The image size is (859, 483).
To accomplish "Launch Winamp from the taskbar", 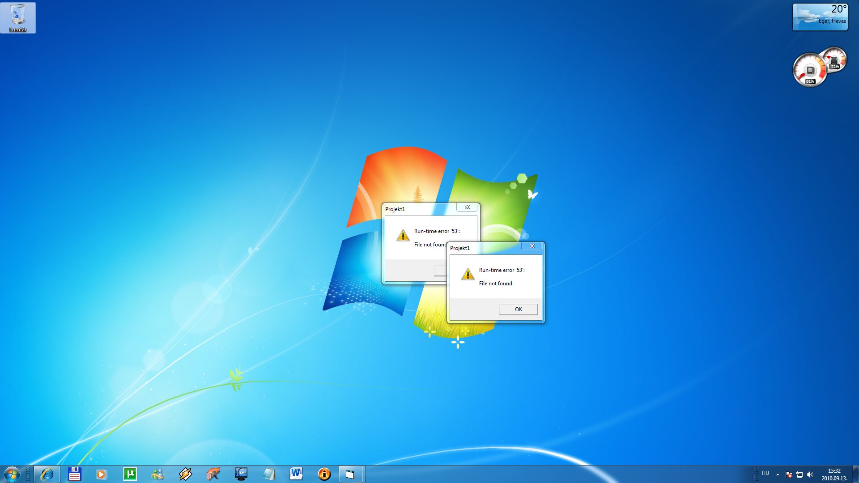I will tap(185, 474).
